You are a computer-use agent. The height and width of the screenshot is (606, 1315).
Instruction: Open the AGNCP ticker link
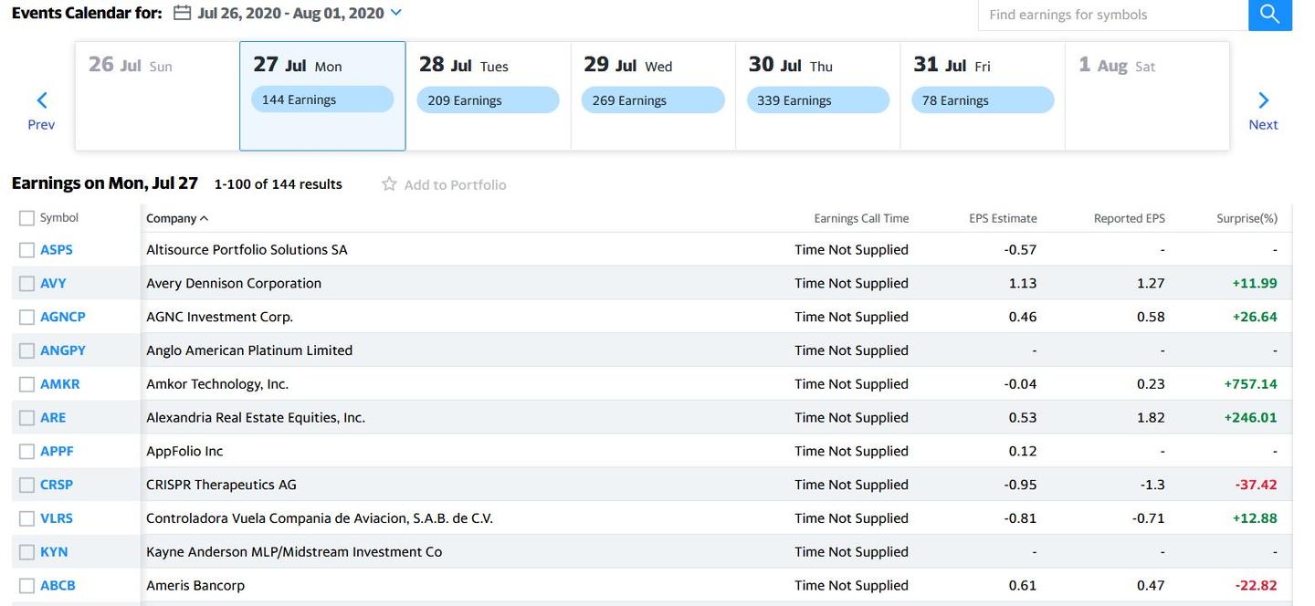coord(63,317)
